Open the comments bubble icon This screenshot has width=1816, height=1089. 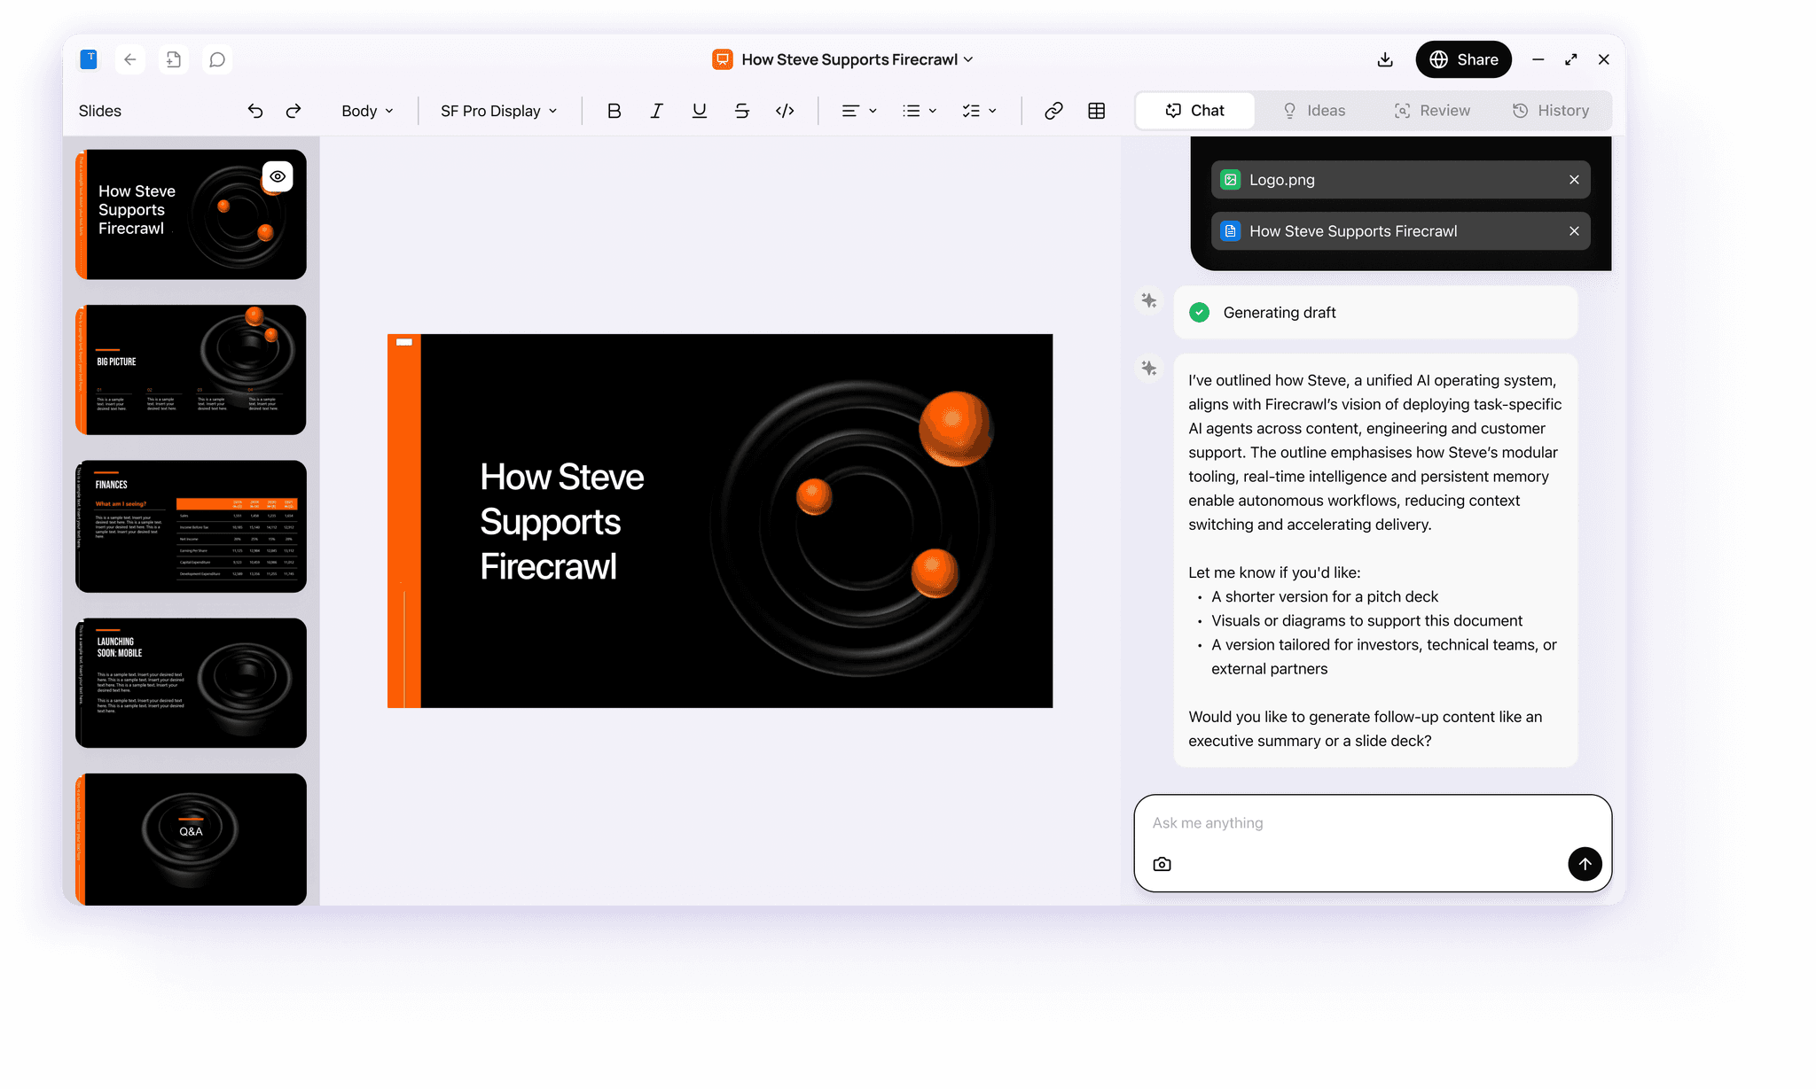point(217,59)
